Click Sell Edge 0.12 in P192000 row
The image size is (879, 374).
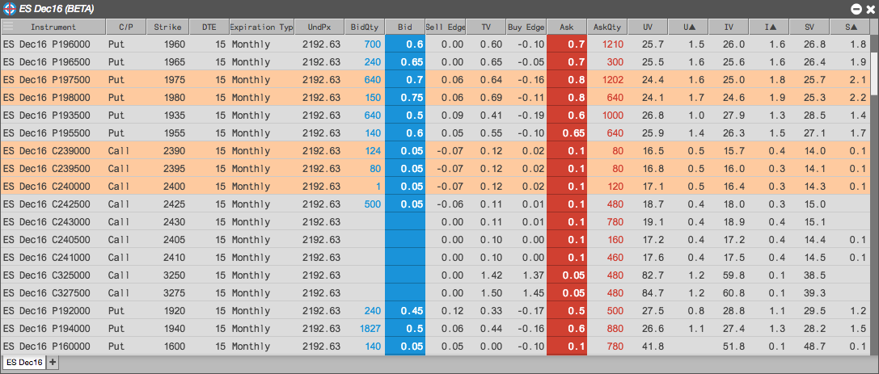pos(452,311)
